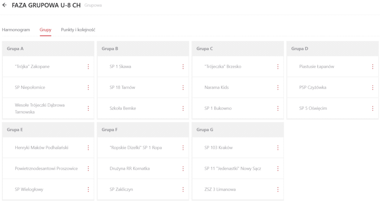The image size is (380, 202).
Task: Select the Grupy tab
Action: [x=46, y=30]
